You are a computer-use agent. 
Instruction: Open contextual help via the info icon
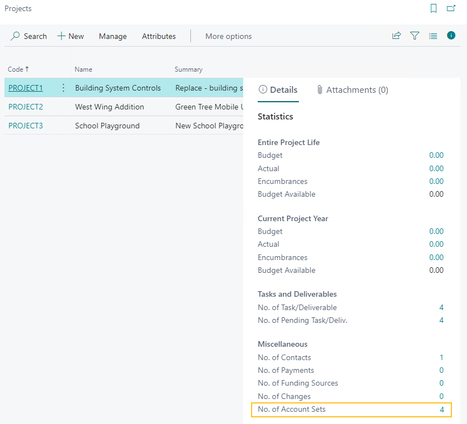pos(451,35)
